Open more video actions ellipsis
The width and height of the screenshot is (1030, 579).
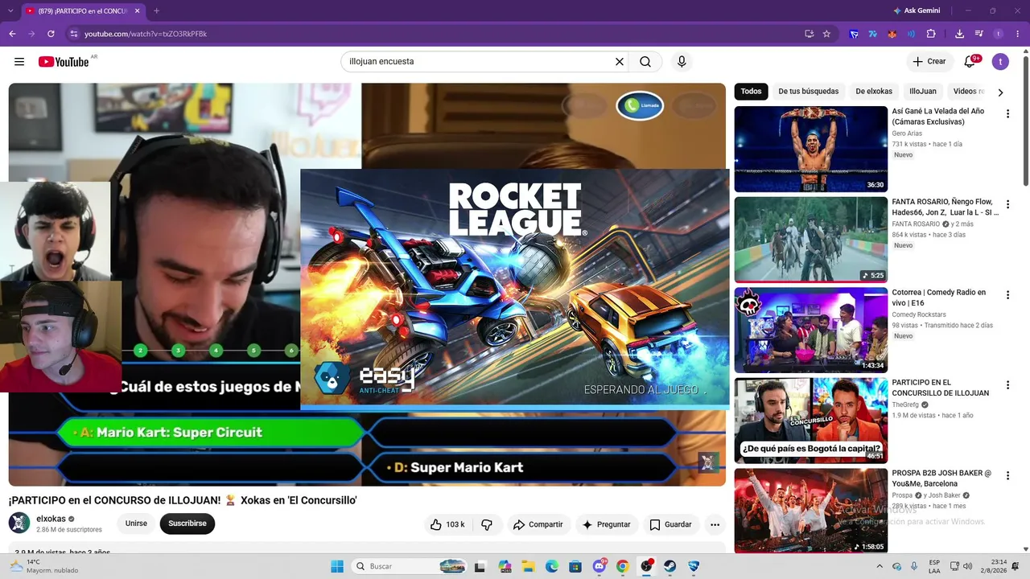tap(715, 524)
